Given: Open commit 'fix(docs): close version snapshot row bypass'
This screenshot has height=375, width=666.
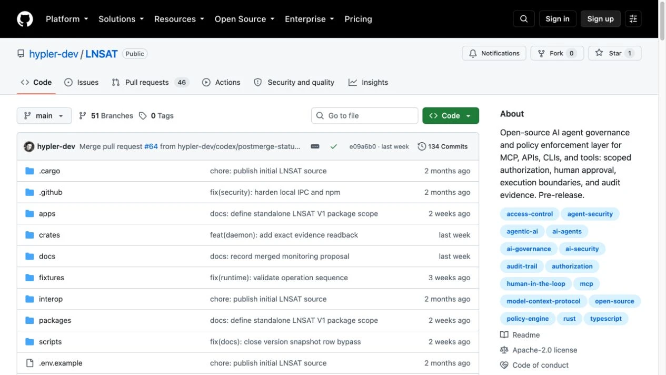Looking at the screenshot, I should (285, 342).
